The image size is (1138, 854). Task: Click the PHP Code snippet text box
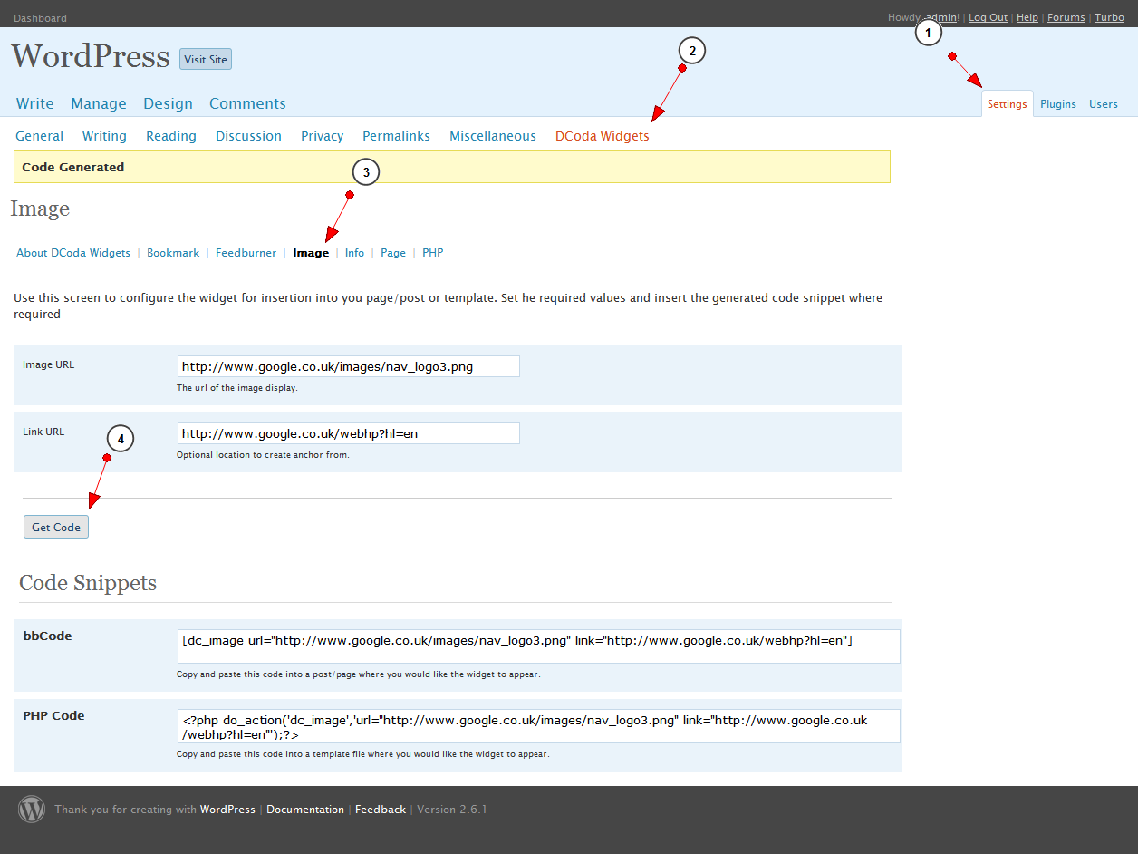[539, 726]
